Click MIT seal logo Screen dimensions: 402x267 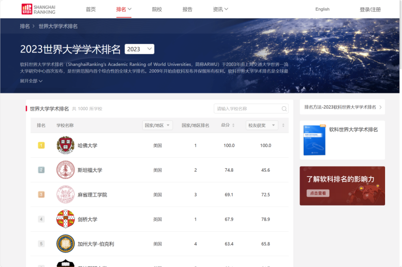point(65,194)
